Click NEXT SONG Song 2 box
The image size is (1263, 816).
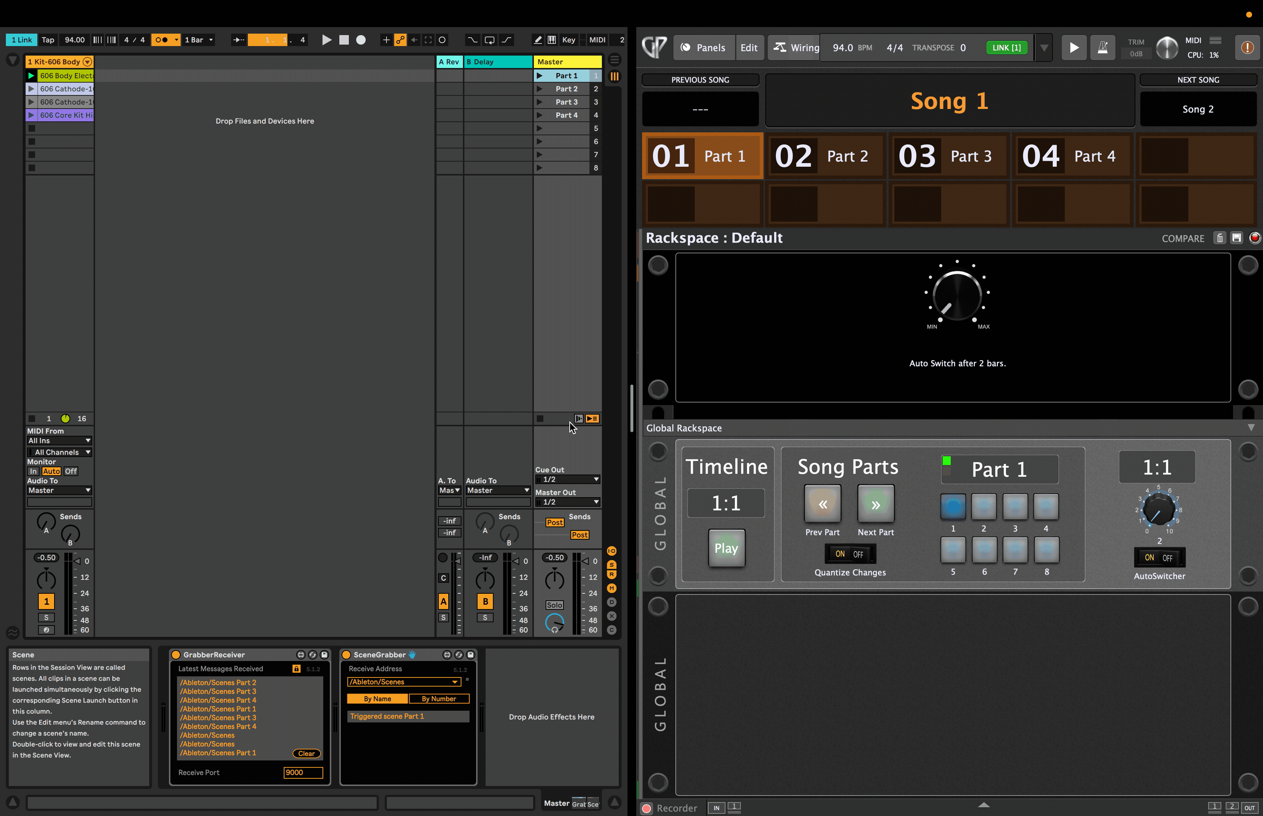pos(1198,109)
